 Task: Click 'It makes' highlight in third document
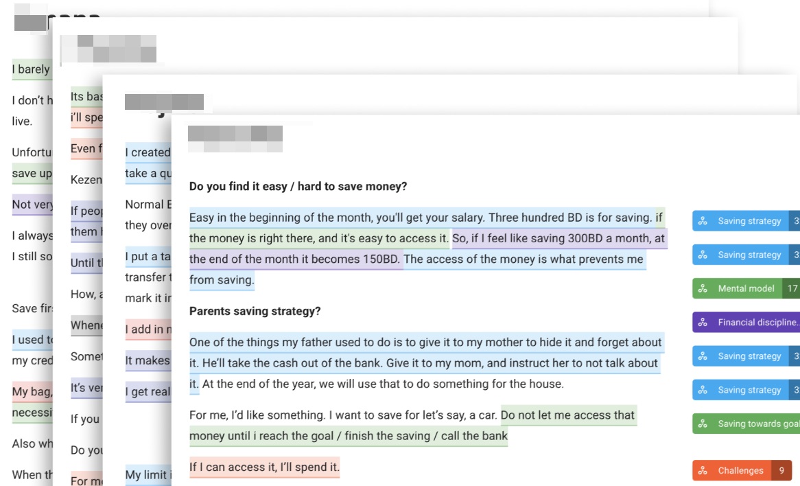coord(148,360)
